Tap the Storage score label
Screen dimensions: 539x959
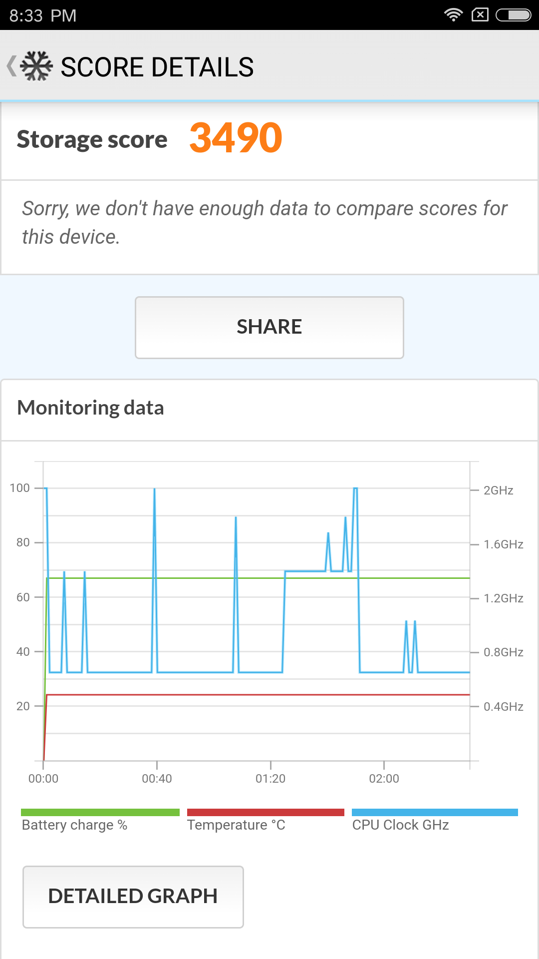92,139
